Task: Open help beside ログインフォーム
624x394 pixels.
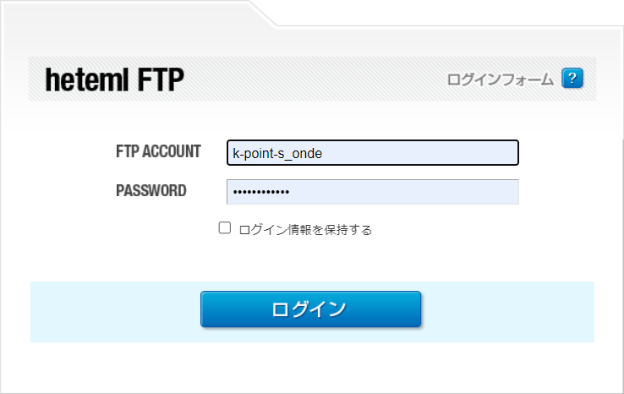Action: [573, 79]
